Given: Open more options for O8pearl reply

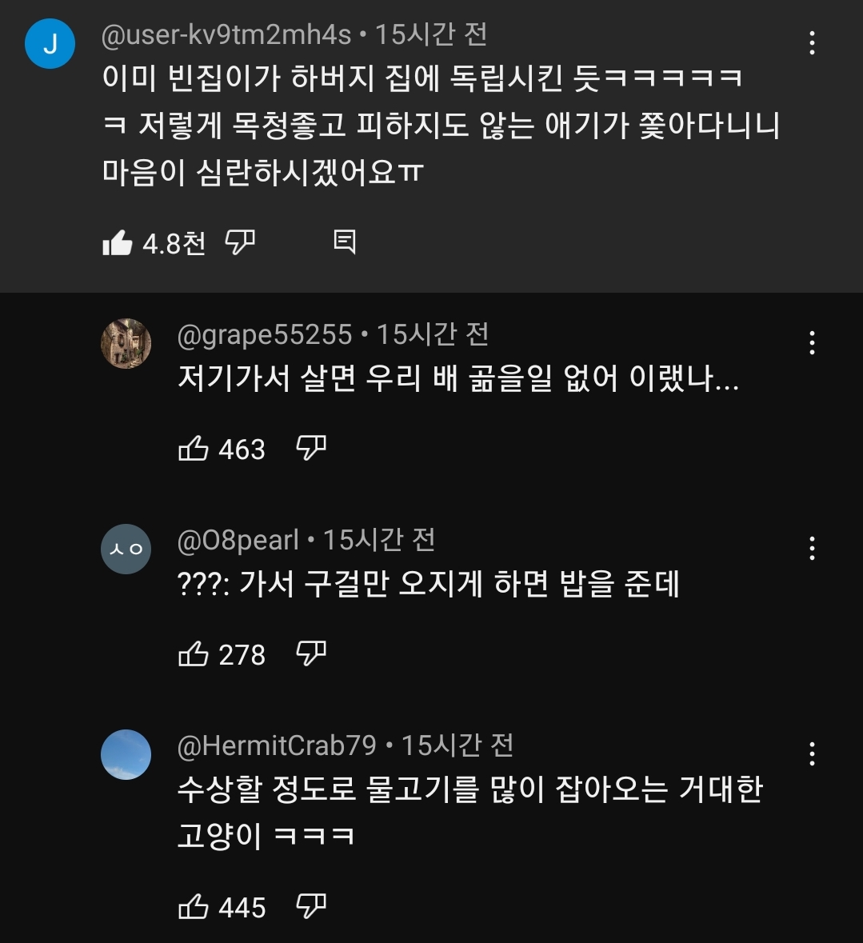Looking at the screenshot, I should coord(812,549).
